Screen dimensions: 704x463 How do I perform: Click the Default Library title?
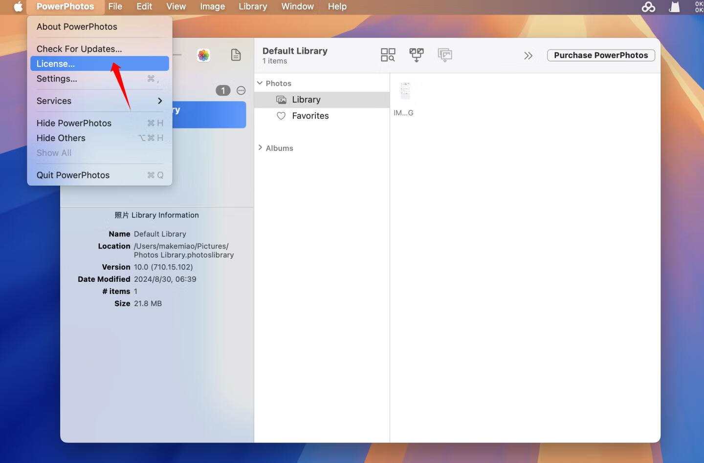coord(295,51)
